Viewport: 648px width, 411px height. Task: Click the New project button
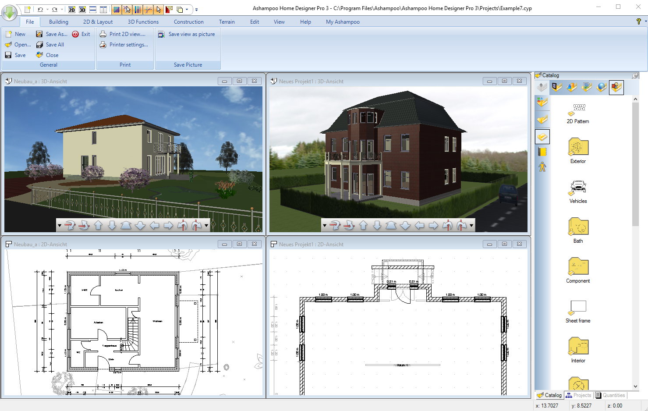pos(16,34)
